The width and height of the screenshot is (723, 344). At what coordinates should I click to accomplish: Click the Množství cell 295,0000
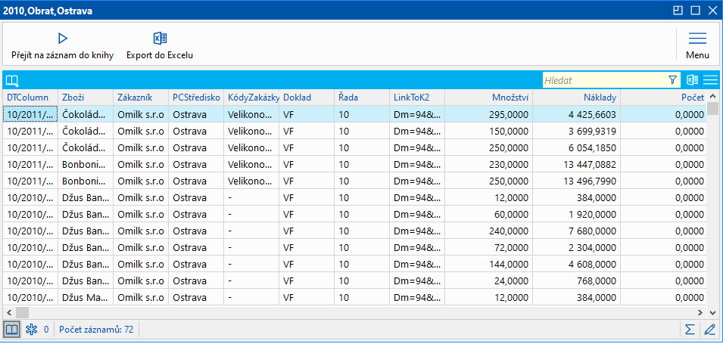(489, 114)
